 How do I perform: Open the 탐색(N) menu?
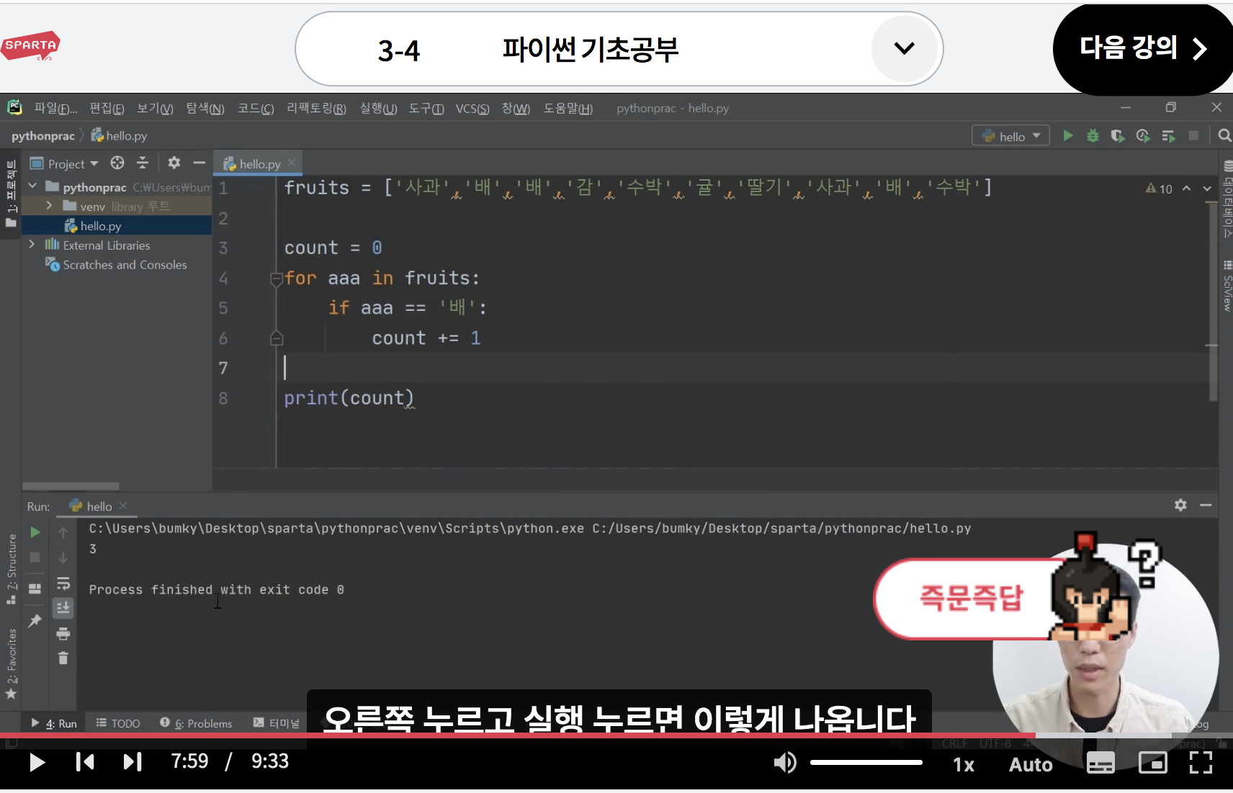[205, 109]
